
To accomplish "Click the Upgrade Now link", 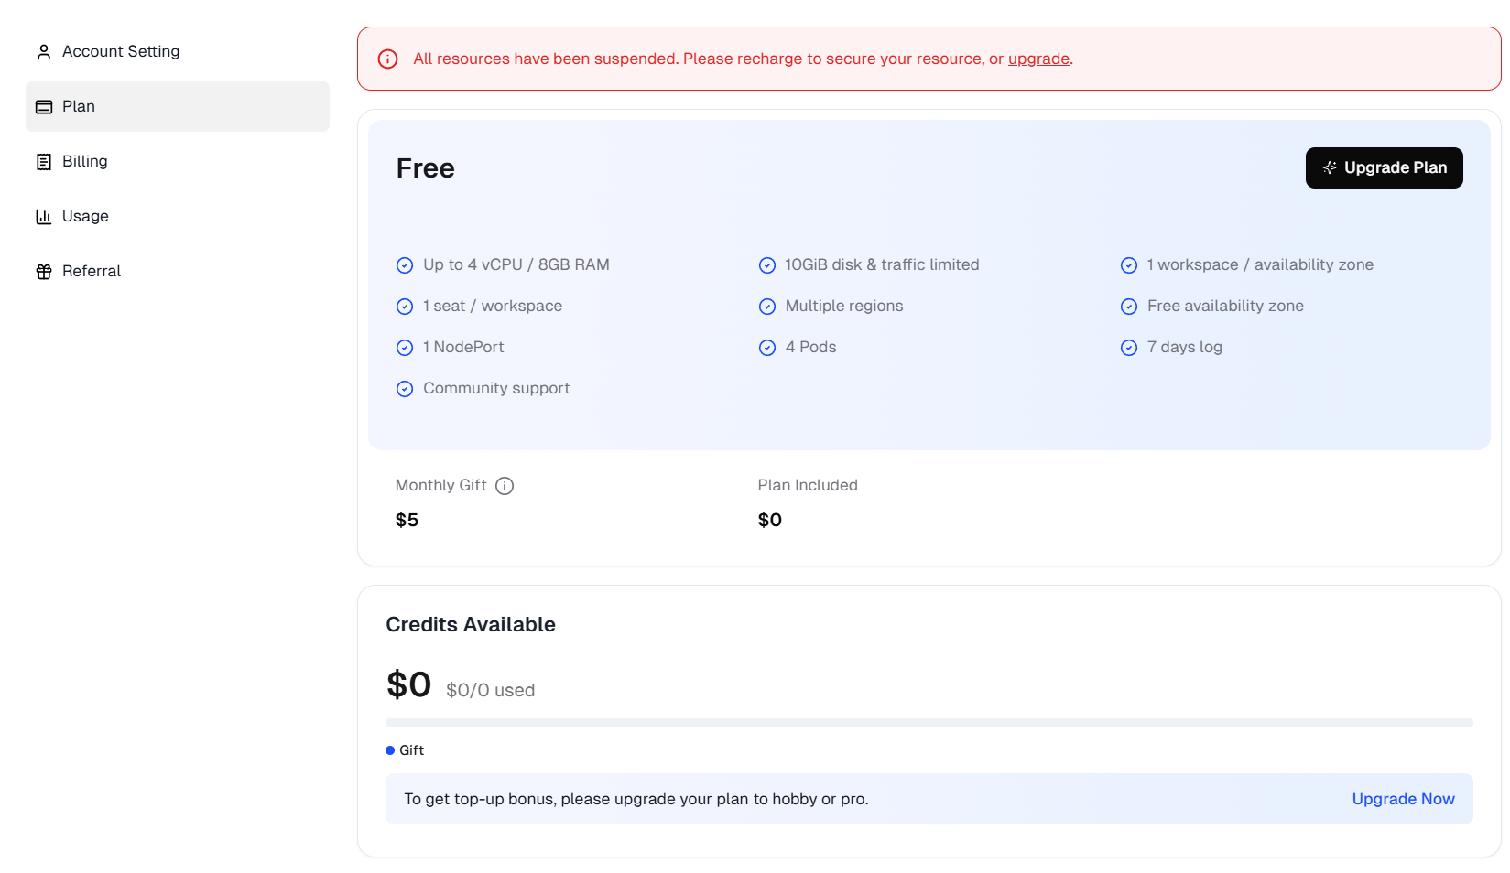I will point(1403,799).
